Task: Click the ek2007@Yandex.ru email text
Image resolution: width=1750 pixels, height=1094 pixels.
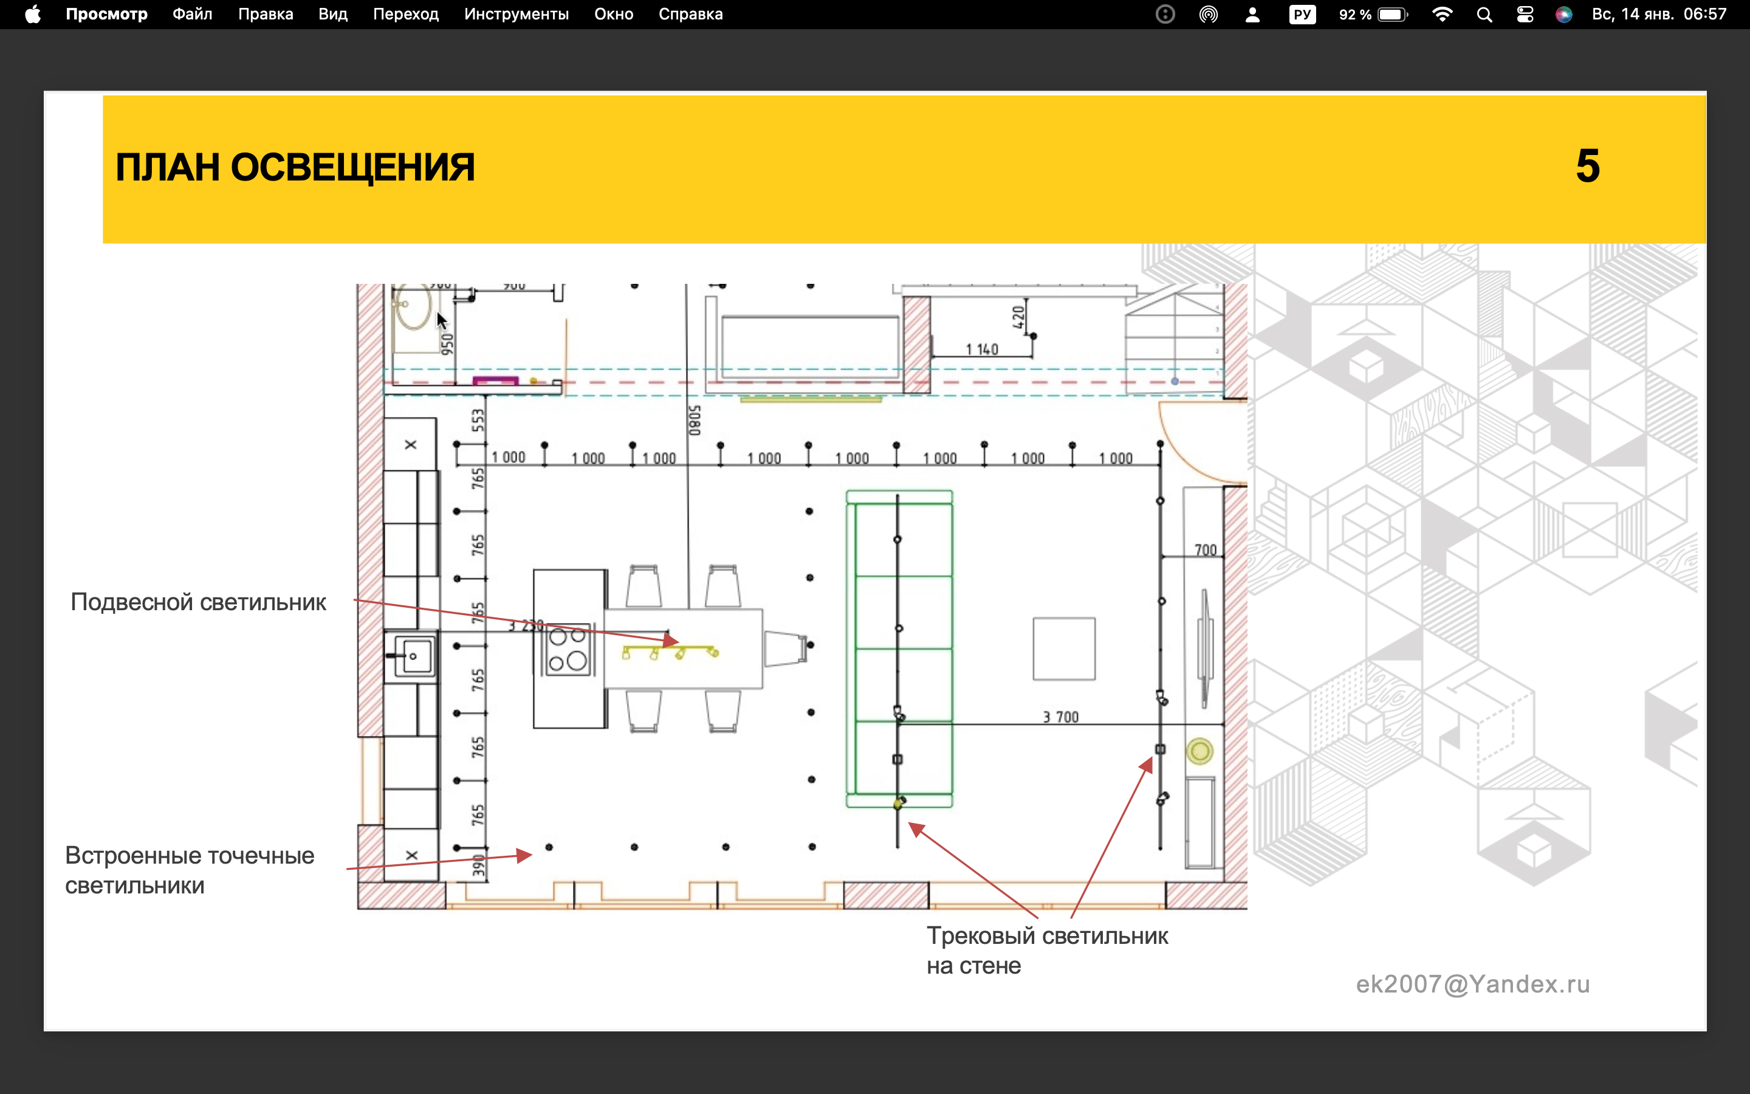Action: (1473, 984)
